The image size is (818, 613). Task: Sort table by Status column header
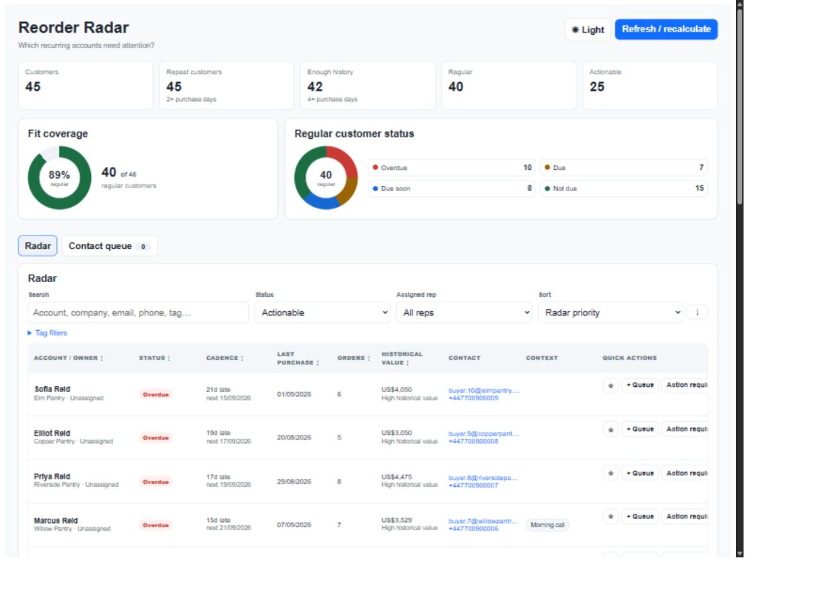[155, 358]
